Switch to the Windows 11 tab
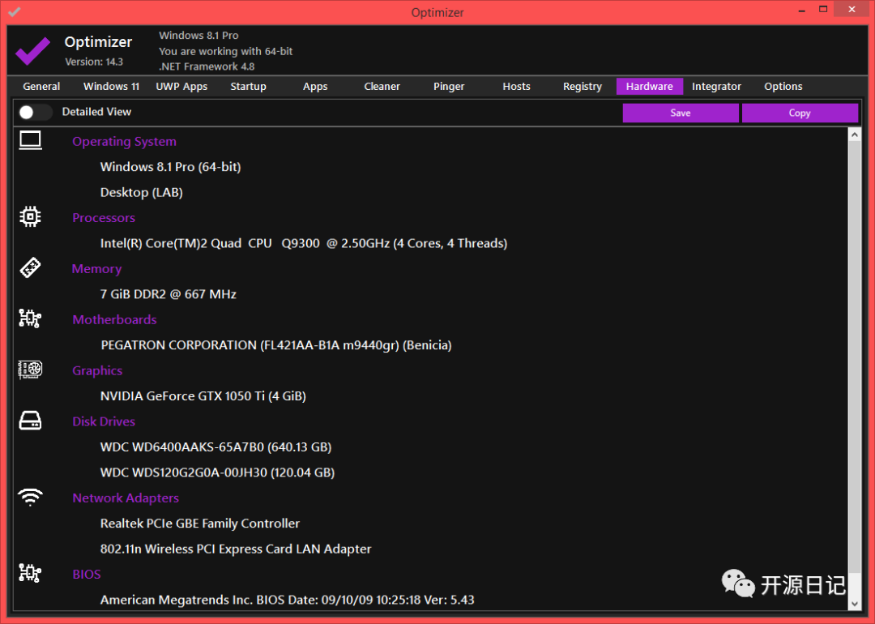The height and width of the screenshot is (624, 875). click(111, 87)
